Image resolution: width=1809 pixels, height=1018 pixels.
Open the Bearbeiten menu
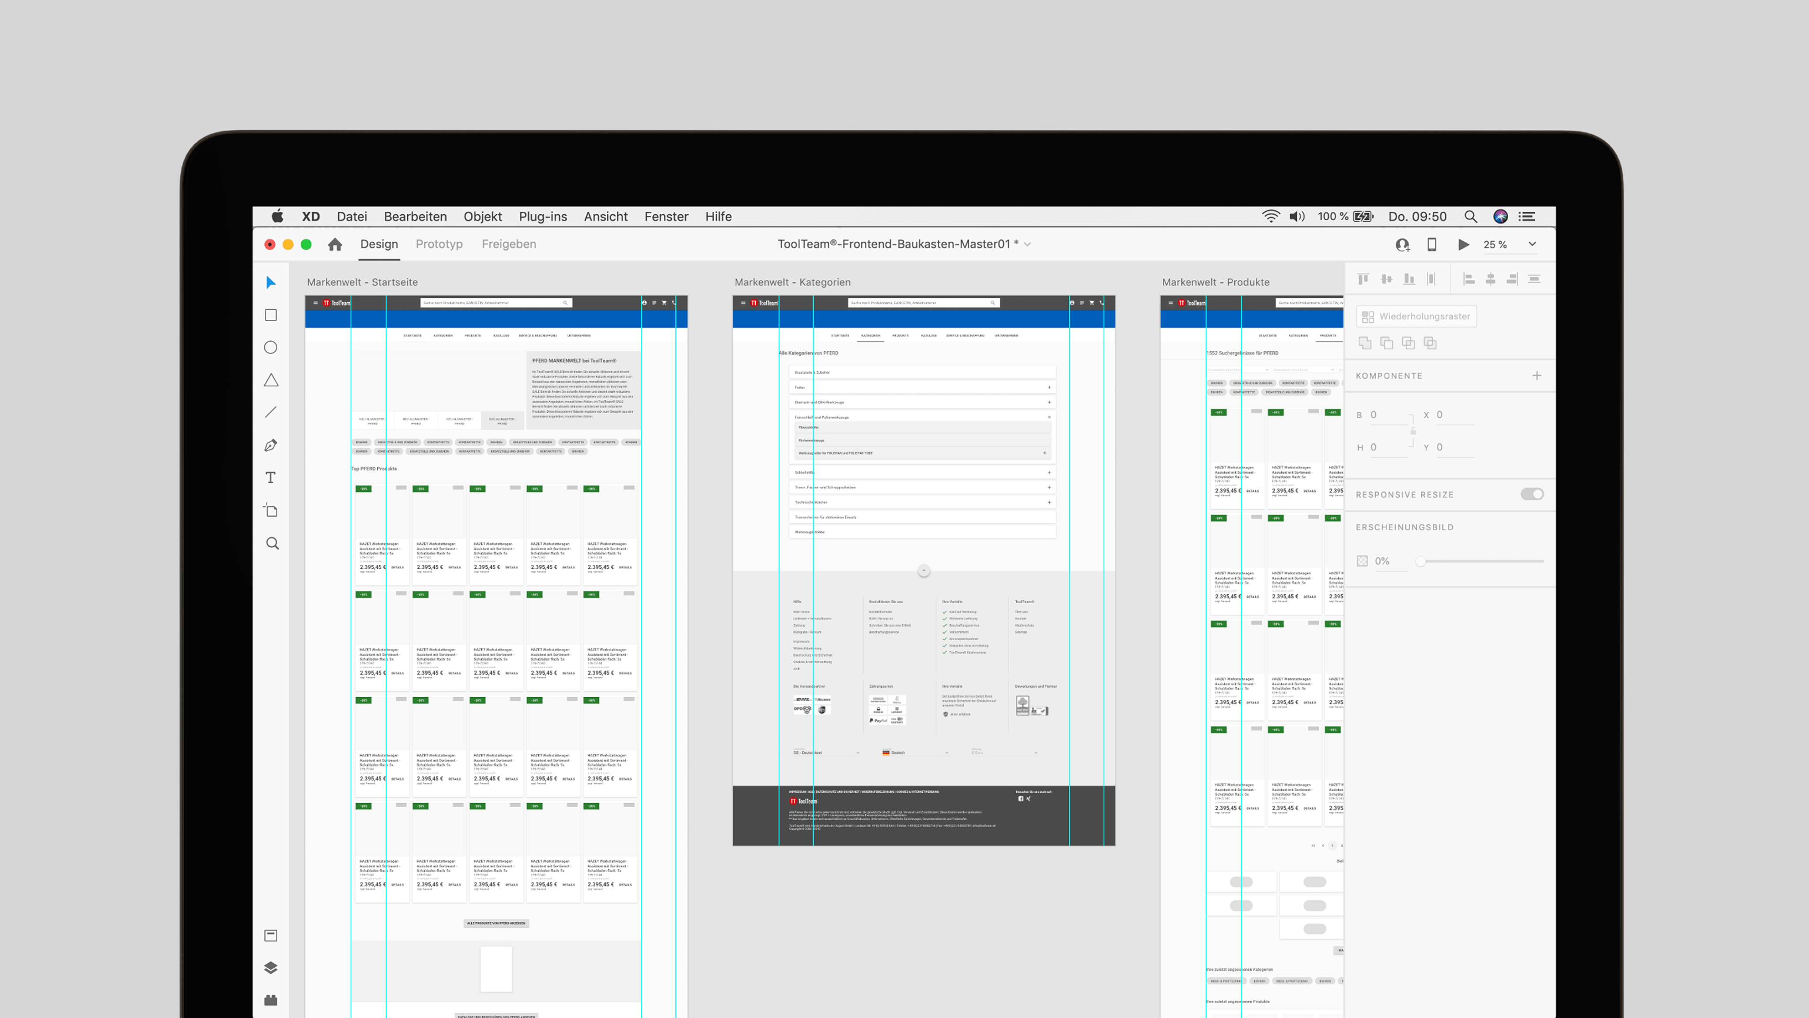coord(415,217)
